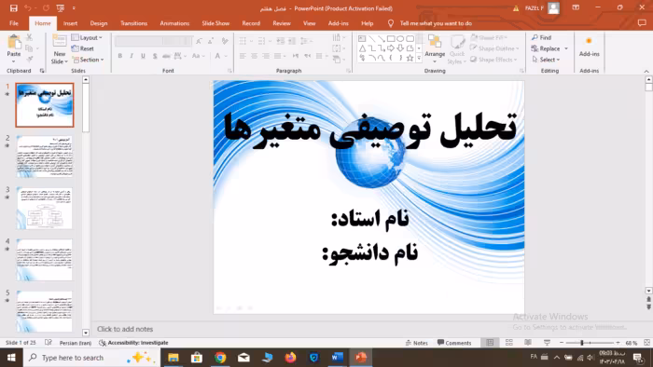653x367 pixels.
Task: Click the zoom slider handle
Action: [x=582, y=343]
